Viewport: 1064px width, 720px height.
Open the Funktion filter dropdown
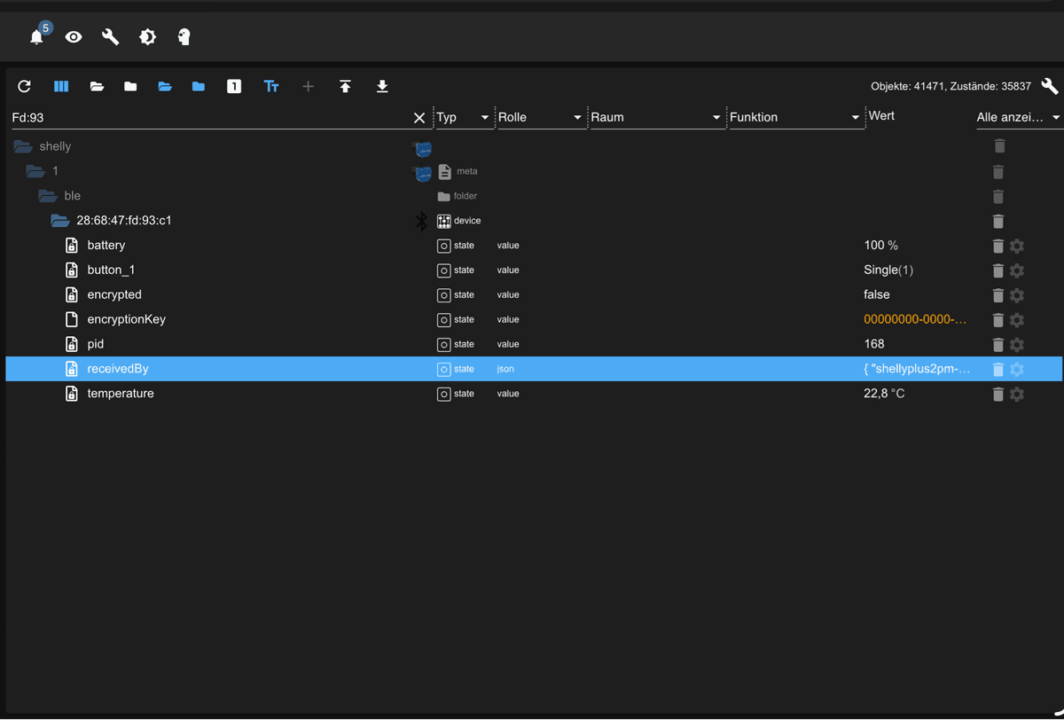(795, 117)
